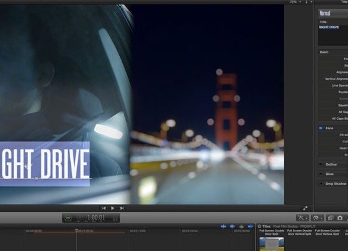Click the Titles browser header icon
Viewport: 348px width, 251px height.
[259, 227]
